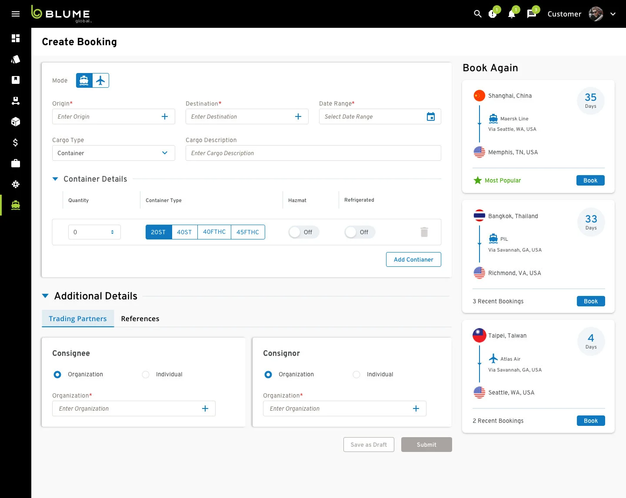Image resolution: width=626 pixels, height=498 pixels.
Task: Select air plane mode
Action: [x=101, y=80]
